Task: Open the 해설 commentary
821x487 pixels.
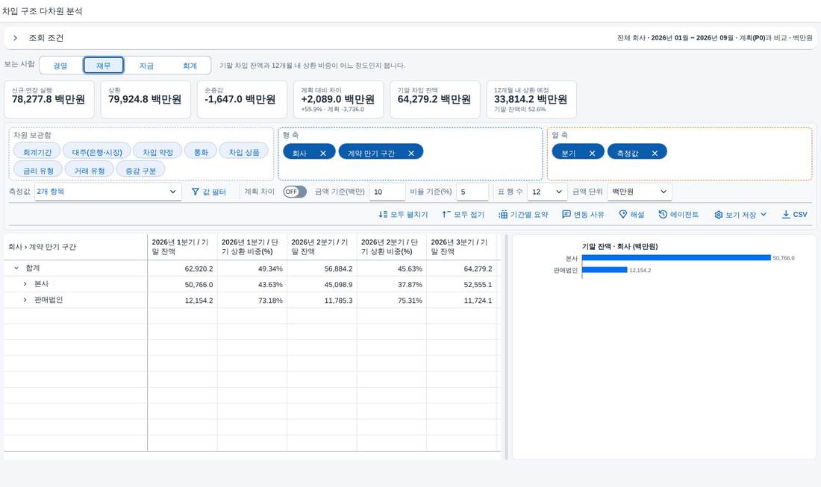Action: click(x=631, y=215)
